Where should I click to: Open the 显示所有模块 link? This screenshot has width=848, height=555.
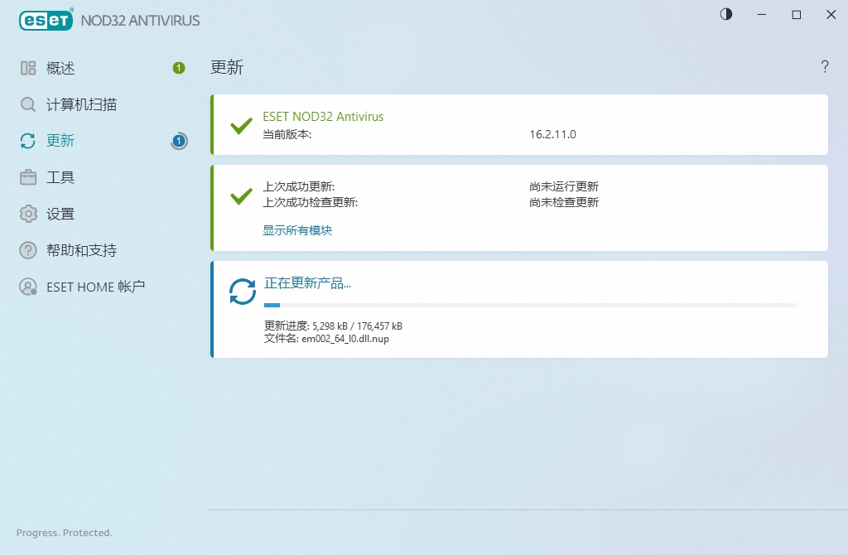click(x=297, y=230)
